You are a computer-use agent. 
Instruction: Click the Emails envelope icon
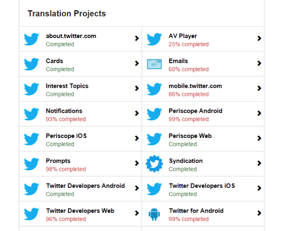click(154, 64)
